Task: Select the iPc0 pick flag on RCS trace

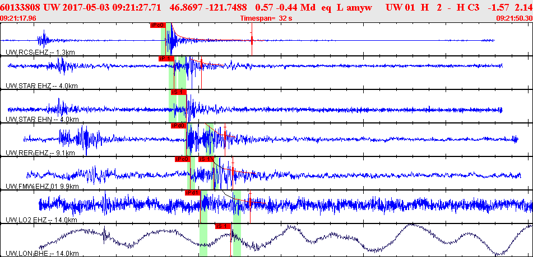Action: click(x=157, y=25)
